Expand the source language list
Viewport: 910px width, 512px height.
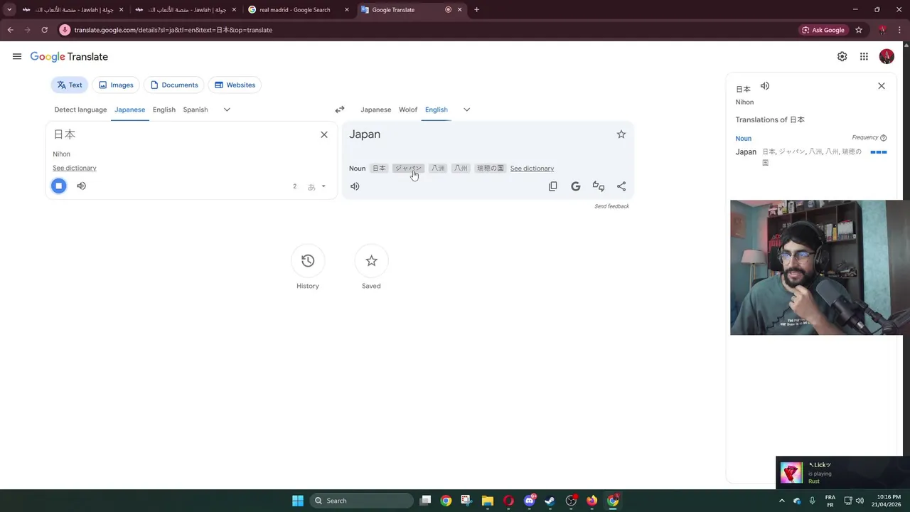[227, 110]
